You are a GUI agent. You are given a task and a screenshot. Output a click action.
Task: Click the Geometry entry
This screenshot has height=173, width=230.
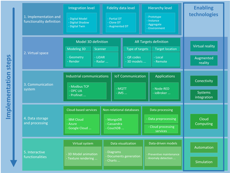[75, 57]
